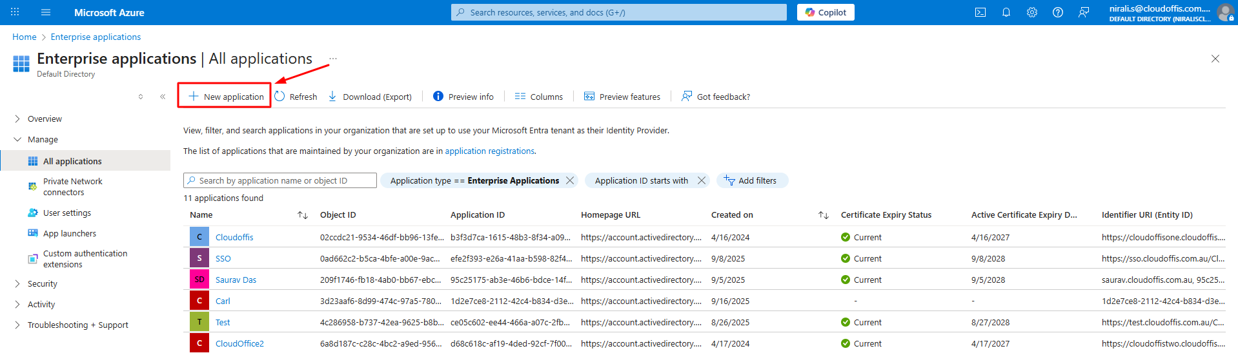Expand Troubleshooting + Support section
This screenshot has width=1238, height=353.
pos(17,325)
